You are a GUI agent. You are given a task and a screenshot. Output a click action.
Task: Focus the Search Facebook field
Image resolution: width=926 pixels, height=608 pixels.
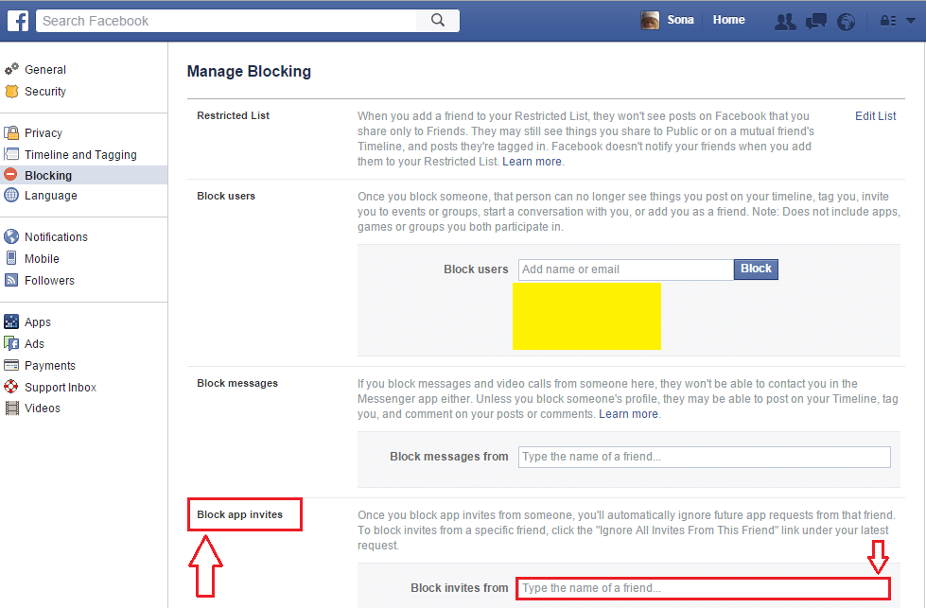point(226,21)
